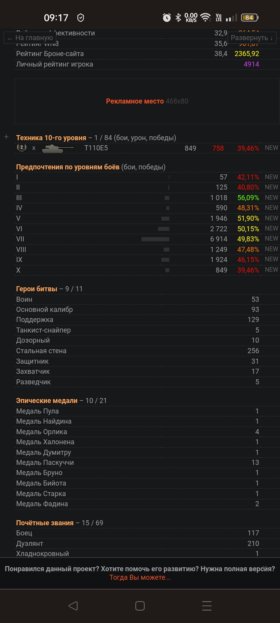The height and width of the screenshot is (623, 280).
Task: Tap the security shield icon near clock
Action: 81,18
